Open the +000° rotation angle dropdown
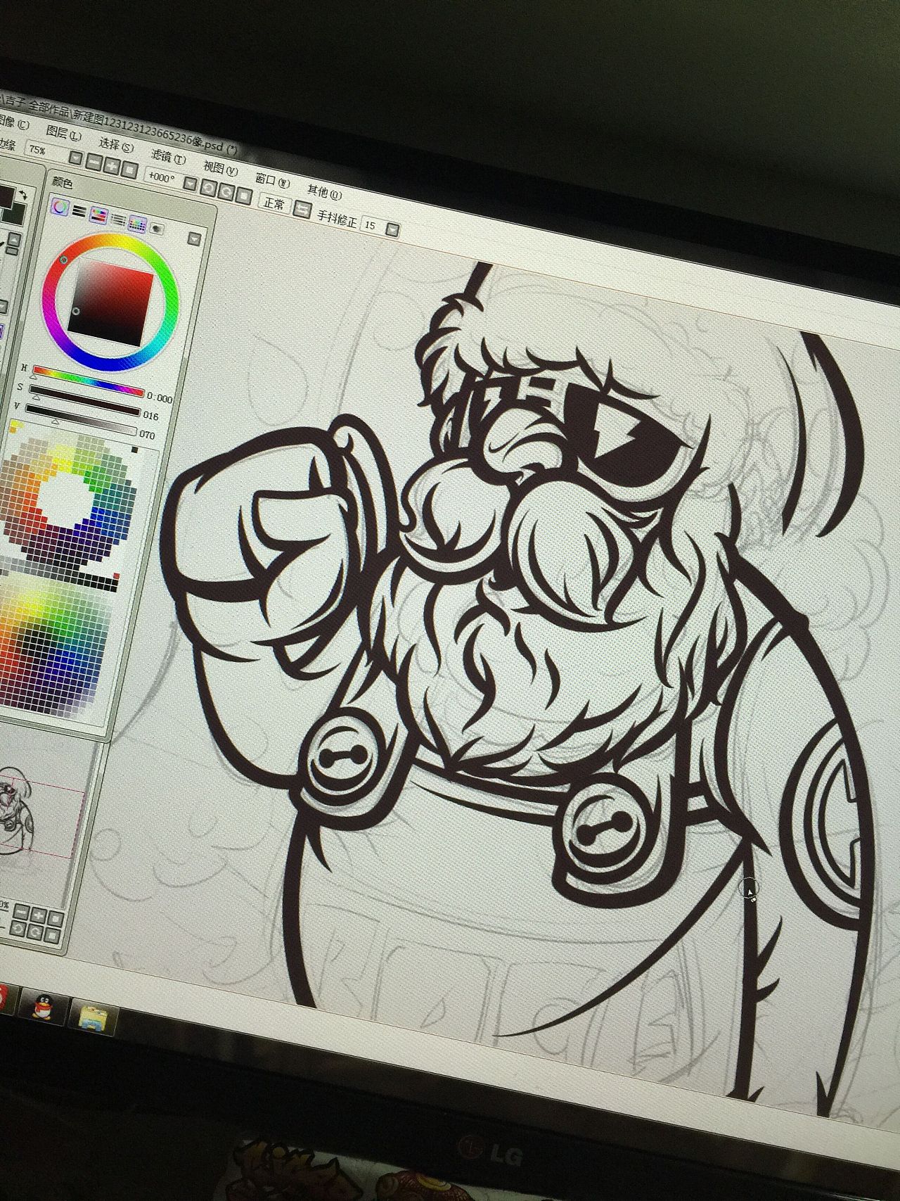The height and width of the screenshot is (1201, 900). coord(190,183)
